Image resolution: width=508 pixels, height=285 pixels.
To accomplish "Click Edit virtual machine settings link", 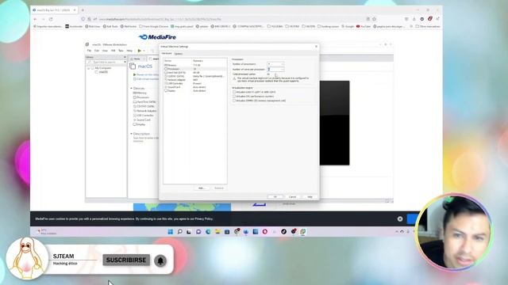I will [146, 79].
